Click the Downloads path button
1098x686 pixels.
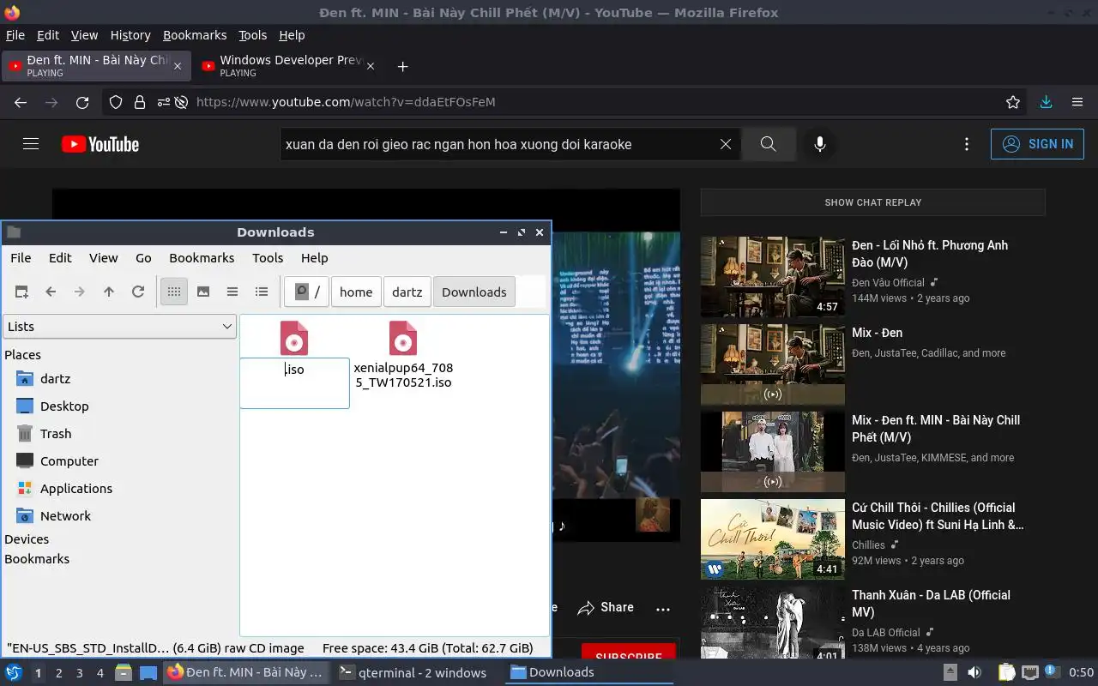pos(474,292)
